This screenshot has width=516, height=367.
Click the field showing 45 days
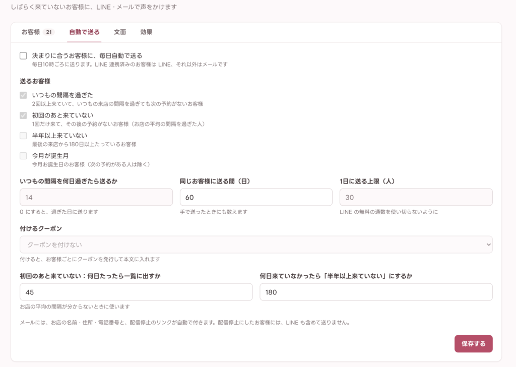coord(136,292)
